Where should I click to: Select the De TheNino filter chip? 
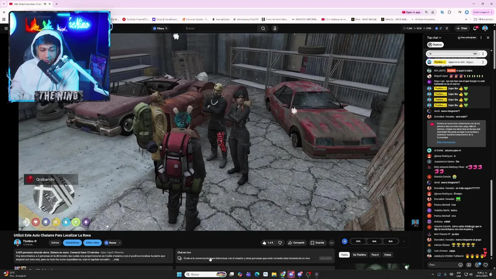tap(360, 255)
